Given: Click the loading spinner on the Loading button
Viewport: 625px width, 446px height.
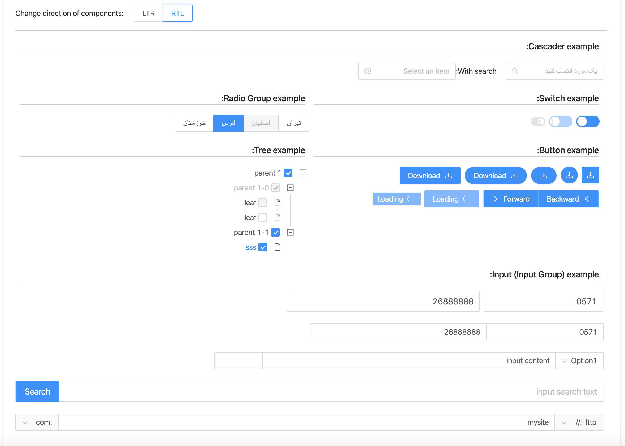Looking at the screenshot, I should click(x=409, y=199).
